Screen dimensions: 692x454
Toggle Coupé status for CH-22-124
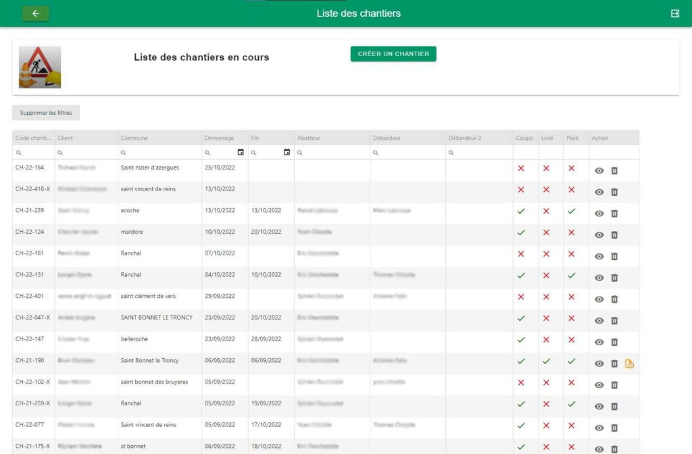[x=521, y=232]
